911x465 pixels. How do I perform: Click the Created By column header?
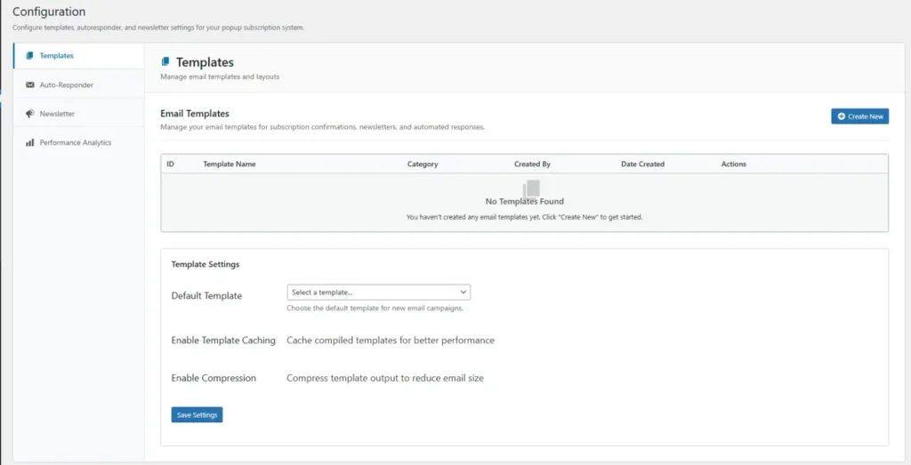(532, 164)
